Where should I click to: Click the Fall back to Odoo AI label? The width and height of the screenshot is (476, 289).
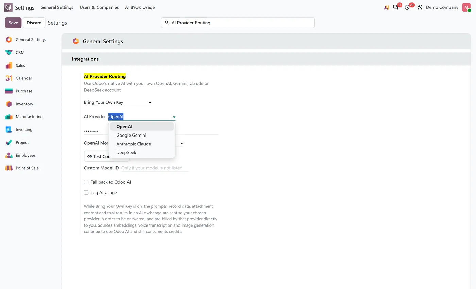coord(111,182)
